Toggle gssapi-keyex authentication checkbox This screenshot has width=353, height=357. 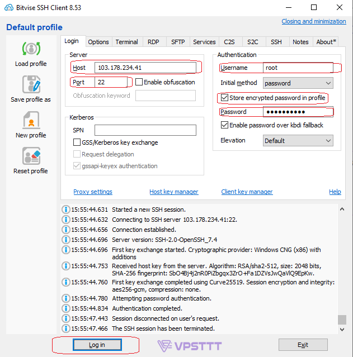click(x=77, y=166)
